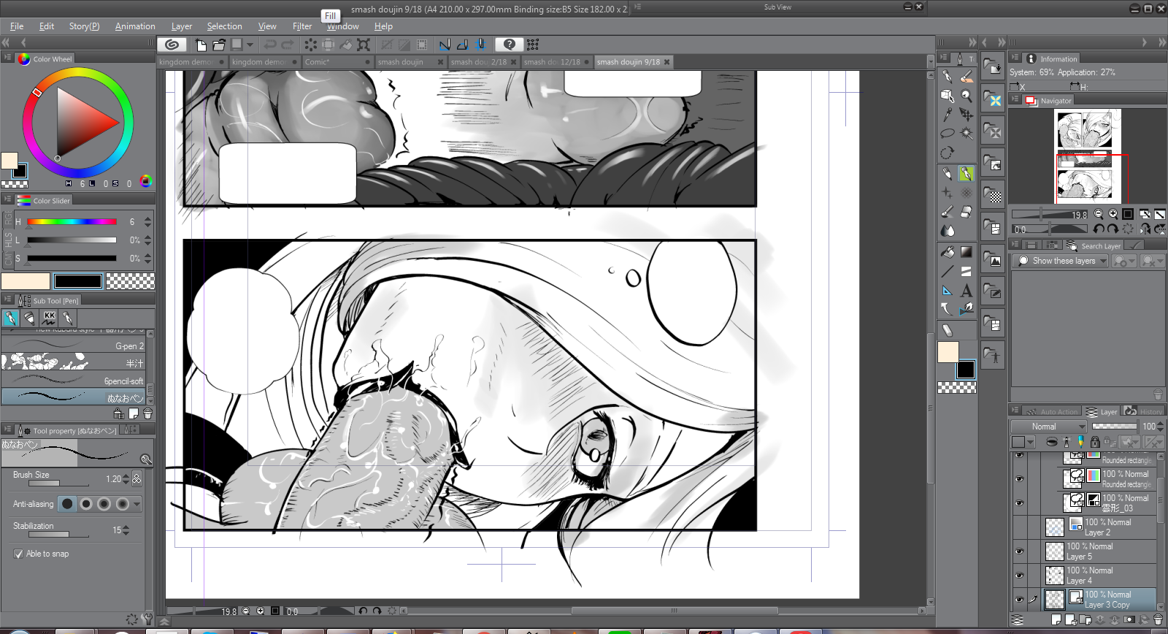Open the Anti-aliasing options dropdown arrow

(x=137, y=504)
